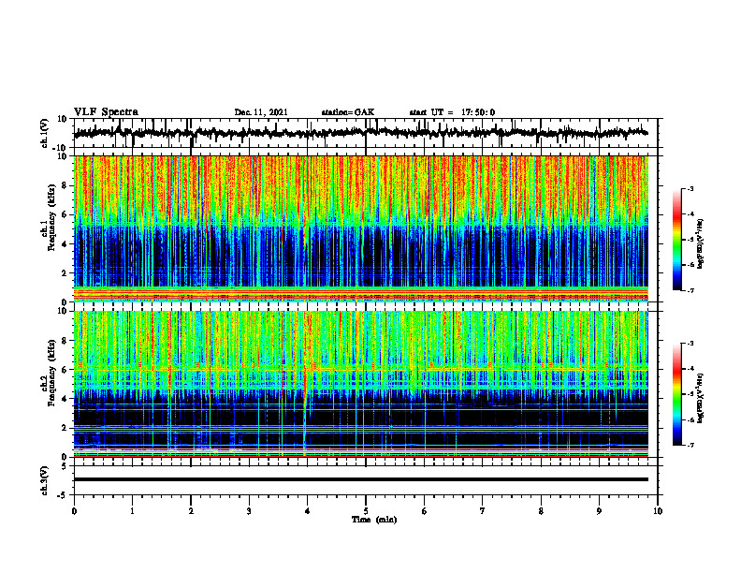Image resolution: width=741 pixels, height=573 pixels.
Task: Click the "6" tick on the time axis
Action: (425, 511)
